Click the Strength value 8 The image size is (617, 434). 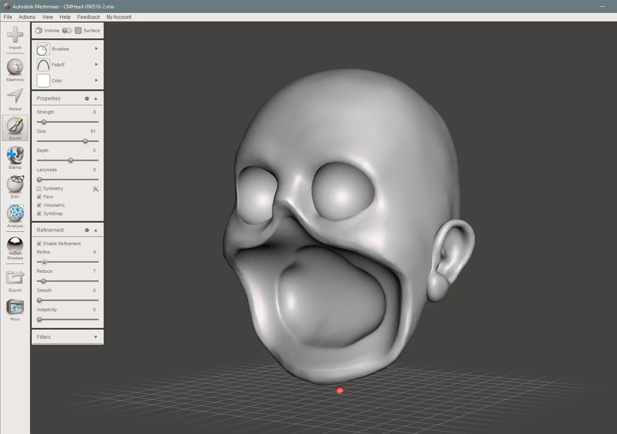pyautogui.click(x=94, y=112)
